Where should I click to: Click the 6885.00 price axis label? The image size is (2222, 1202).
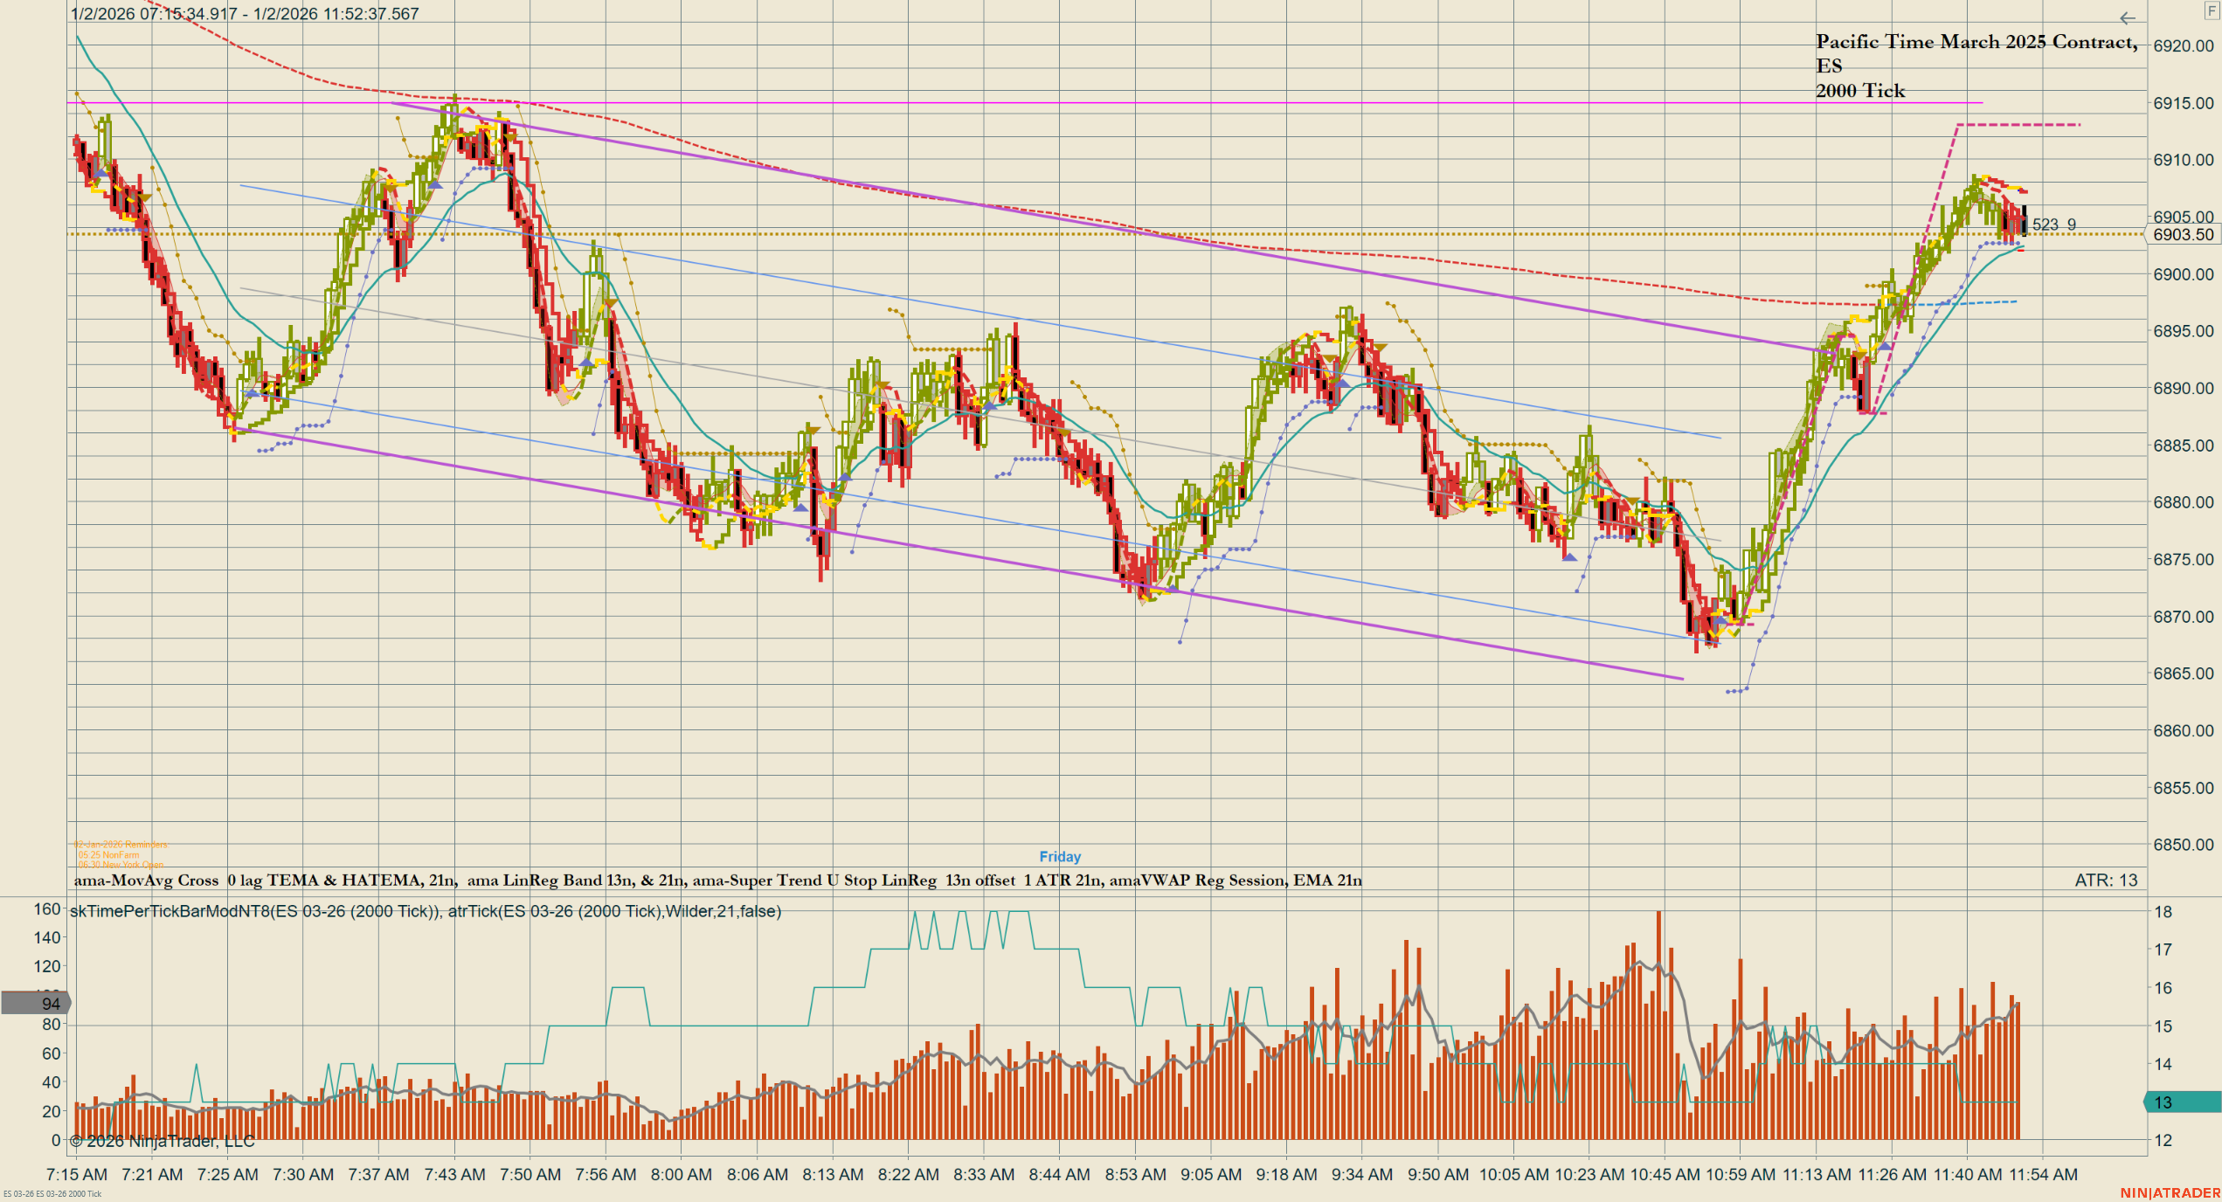point(2184,446)
